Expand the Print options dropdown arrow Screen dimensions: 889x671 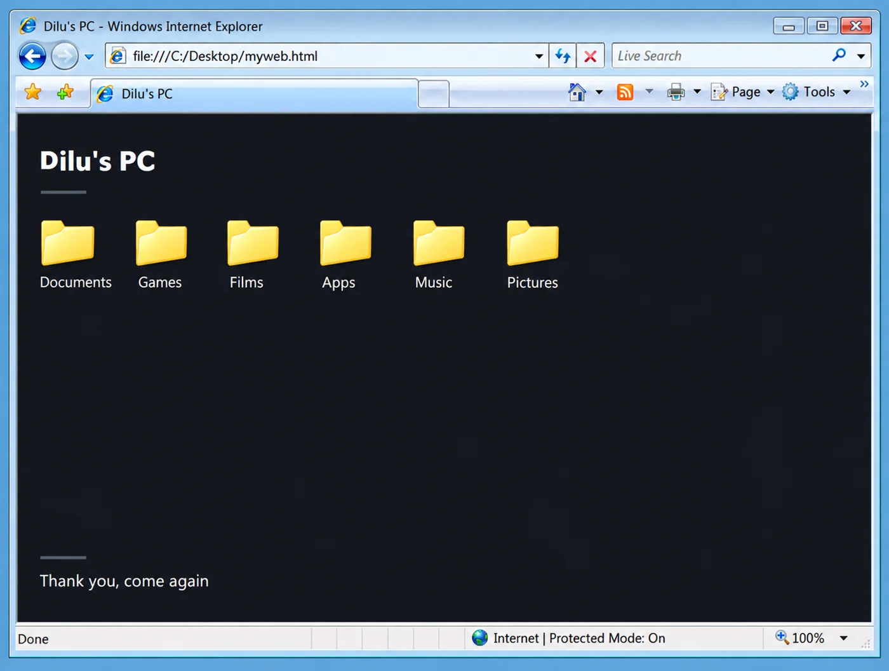tap(697, 92)
